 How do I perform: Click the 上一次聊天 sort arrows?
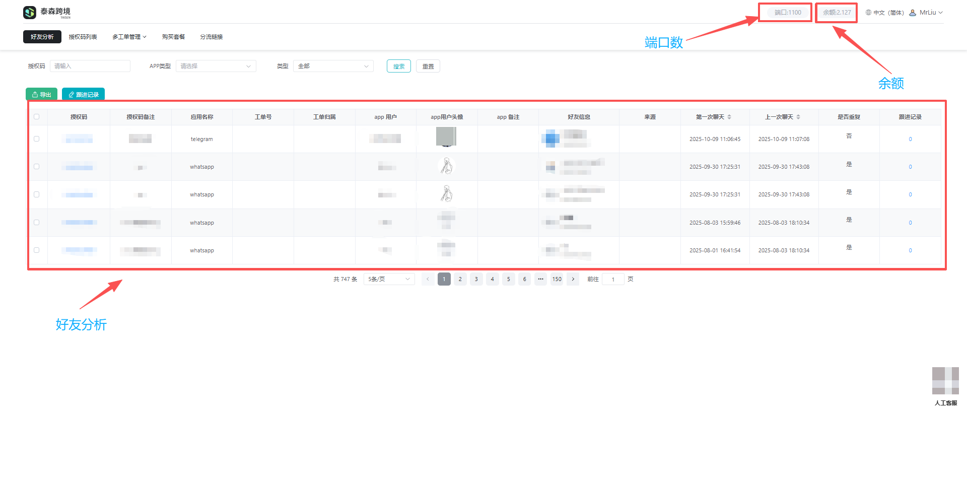coord(798,117)
